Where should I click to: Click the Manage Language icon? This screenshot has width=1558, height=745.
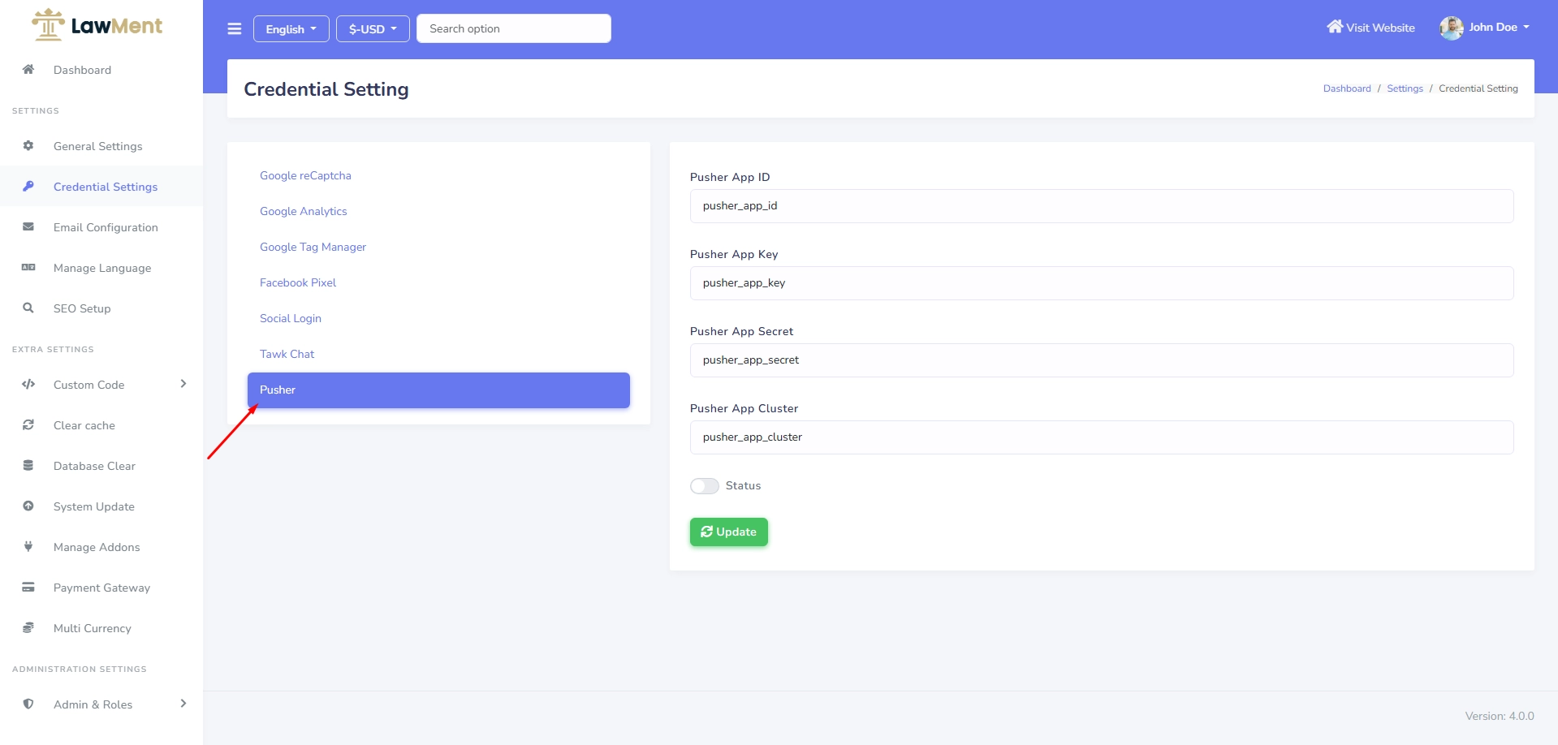pyautogui.click(x=28, y=268)
